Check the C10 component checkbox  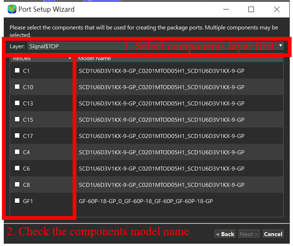click(17, 87)
